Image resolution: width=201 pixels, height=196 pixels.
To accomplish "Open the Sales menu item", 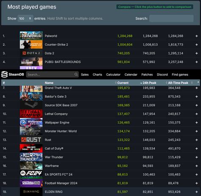I will pos(85,75).
